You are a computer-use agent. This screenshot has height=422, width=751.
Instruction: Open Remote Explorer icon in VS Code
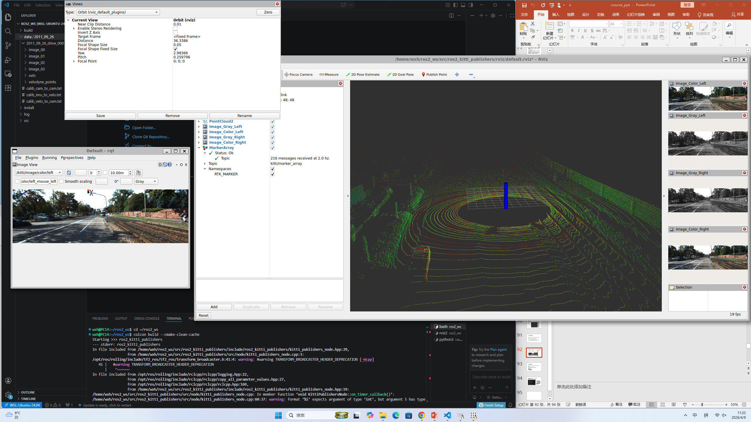pos(8,74)
